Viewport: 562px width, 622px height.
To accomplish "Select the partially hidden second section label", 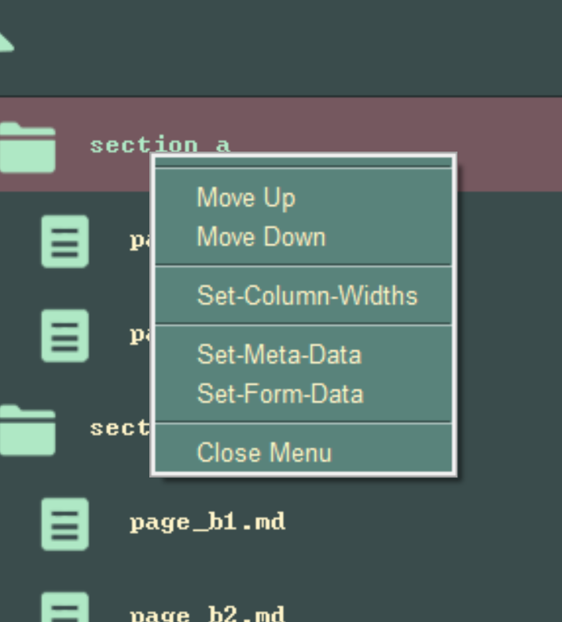I will coord(119,428).
